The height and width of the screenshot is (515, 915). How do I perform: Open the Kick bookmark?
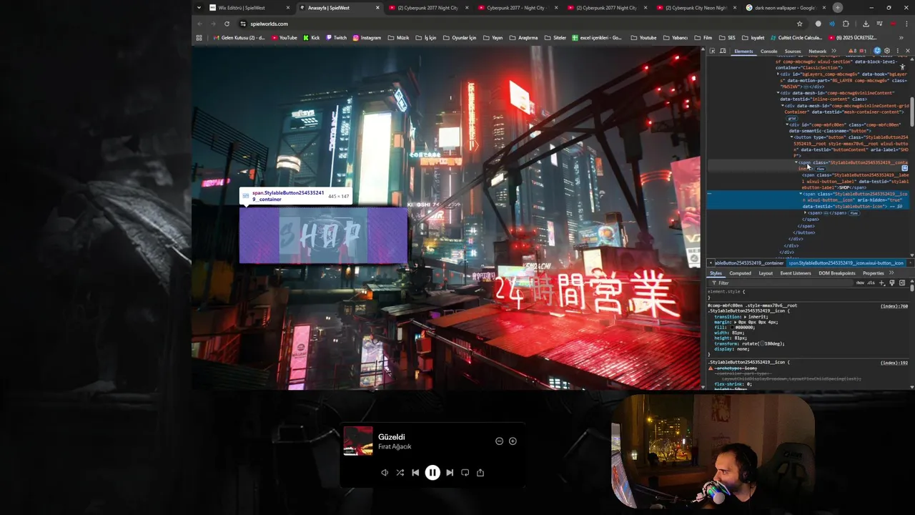(312, 38)
